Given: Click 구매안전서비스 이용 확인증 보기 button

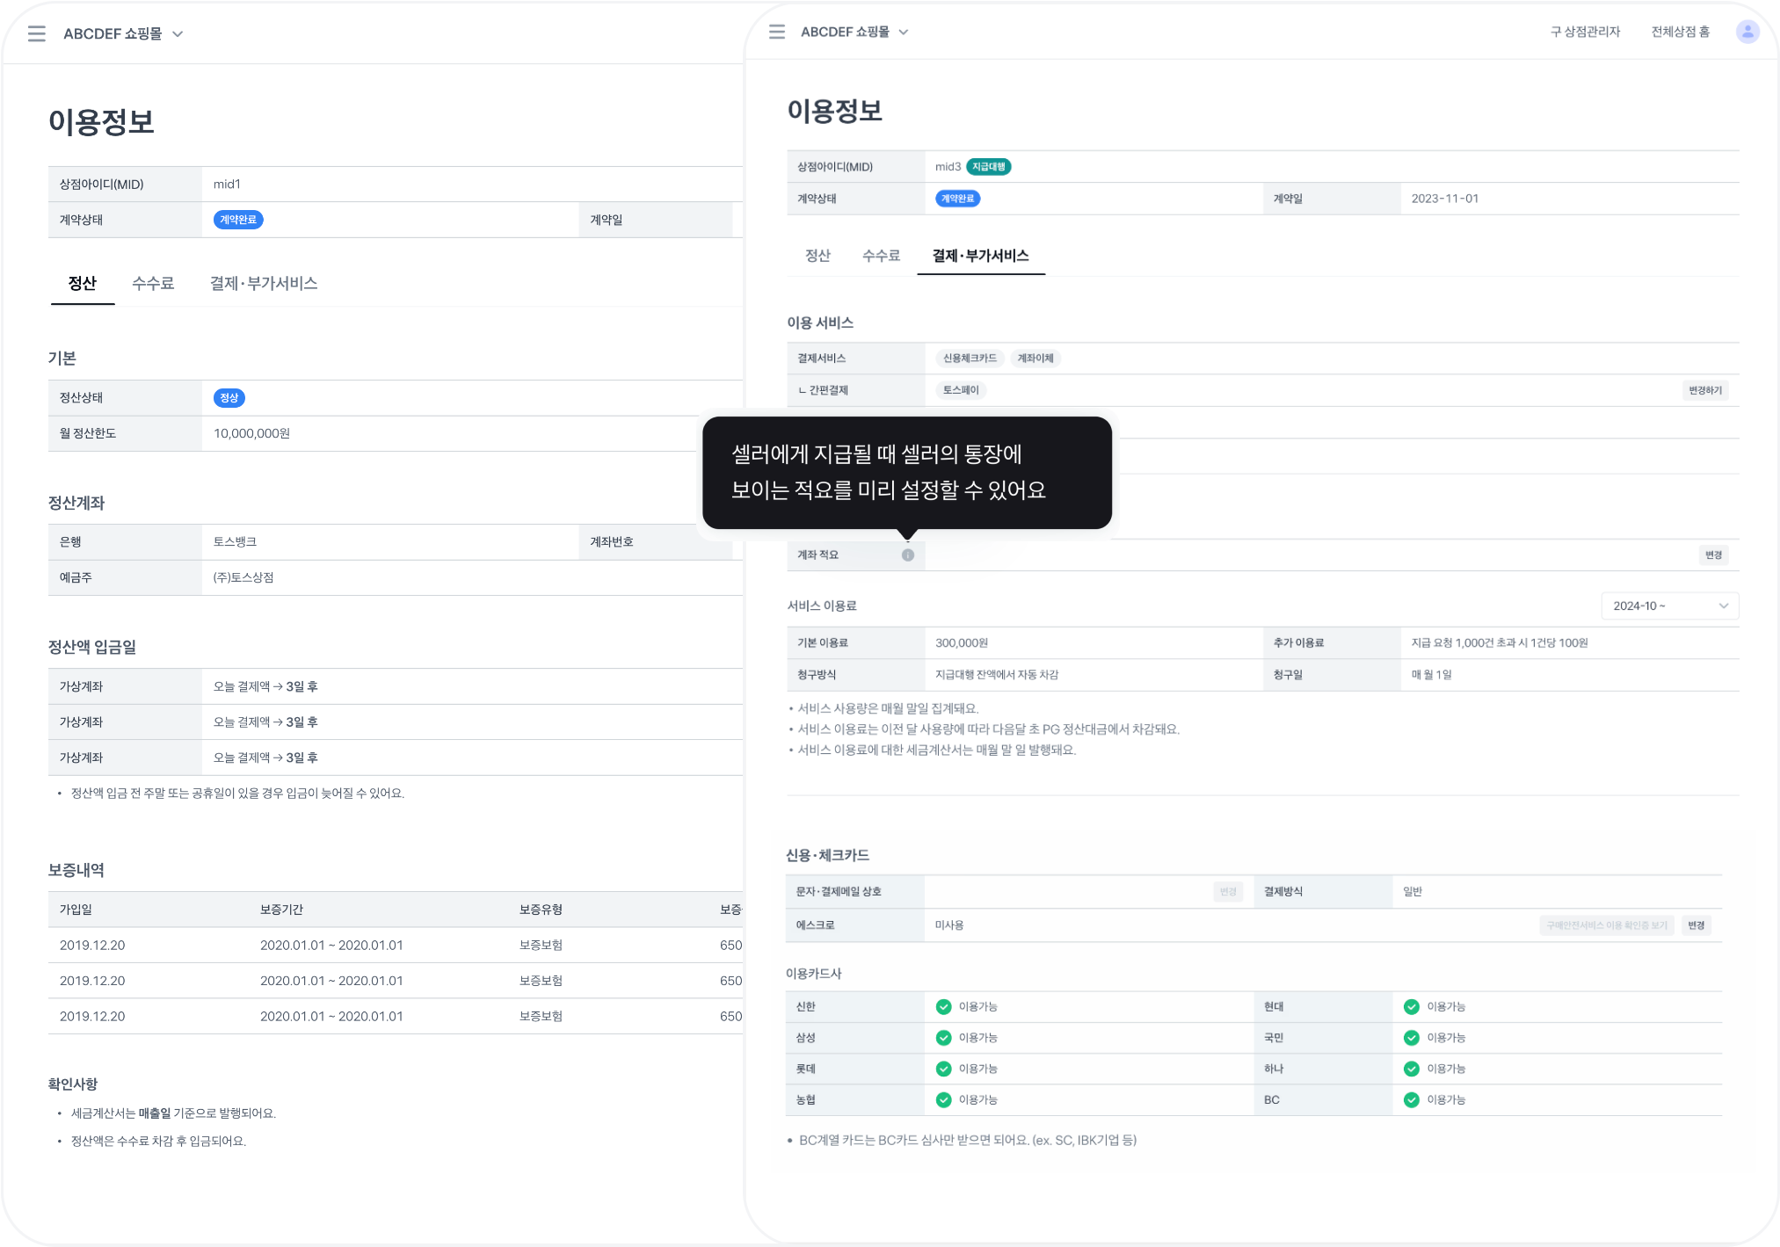Looking at the screenshot, I should coord(1606,925).
